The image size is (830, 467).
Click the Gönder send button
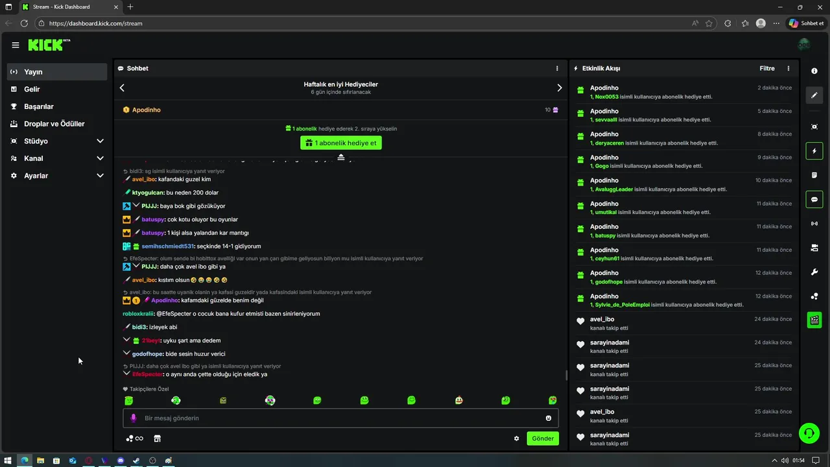pos(543,438)
